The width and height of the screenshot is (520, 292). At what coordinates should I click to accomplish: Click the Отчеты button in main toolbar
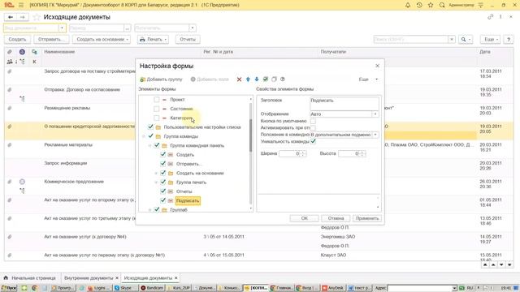(x=188, y=40)
